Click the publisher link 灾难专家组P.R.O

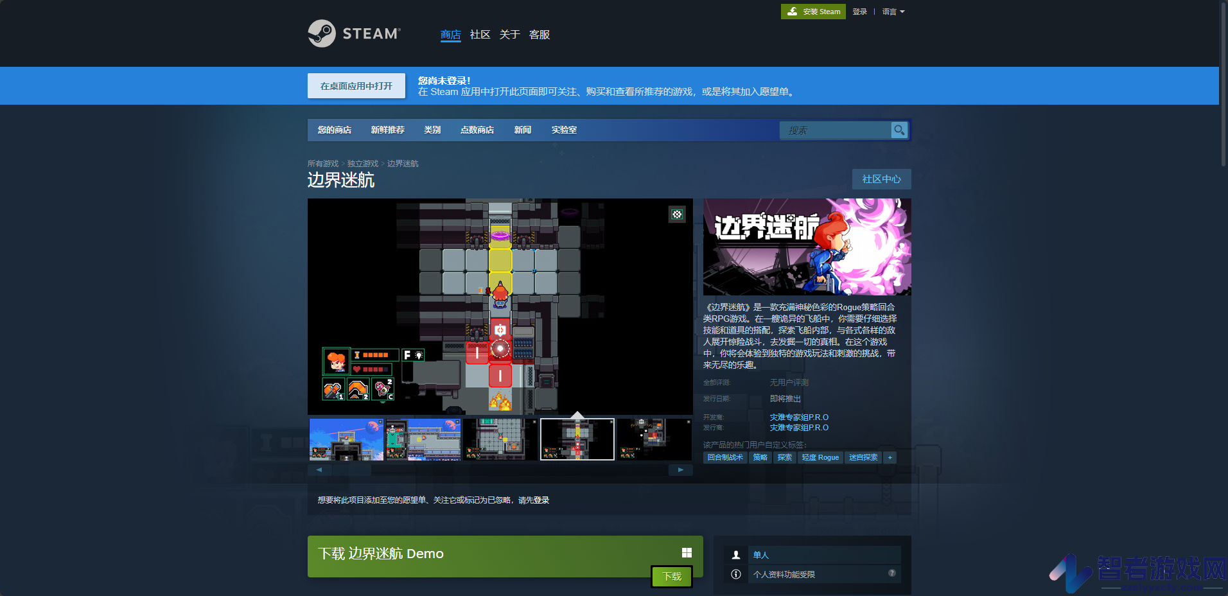pos(799,428)
